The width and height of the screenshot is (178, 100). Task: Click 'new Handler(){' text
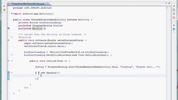click(51, 73)
